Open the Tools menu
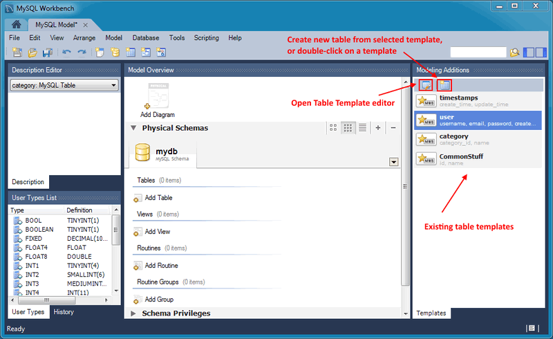553x339 pixels. pos(177,38)
